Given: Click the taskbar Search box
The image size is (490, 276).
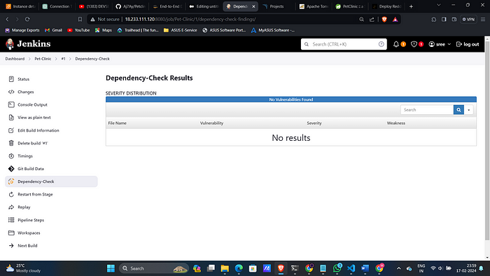Looking at the screenshot, I should pos(154,268).
